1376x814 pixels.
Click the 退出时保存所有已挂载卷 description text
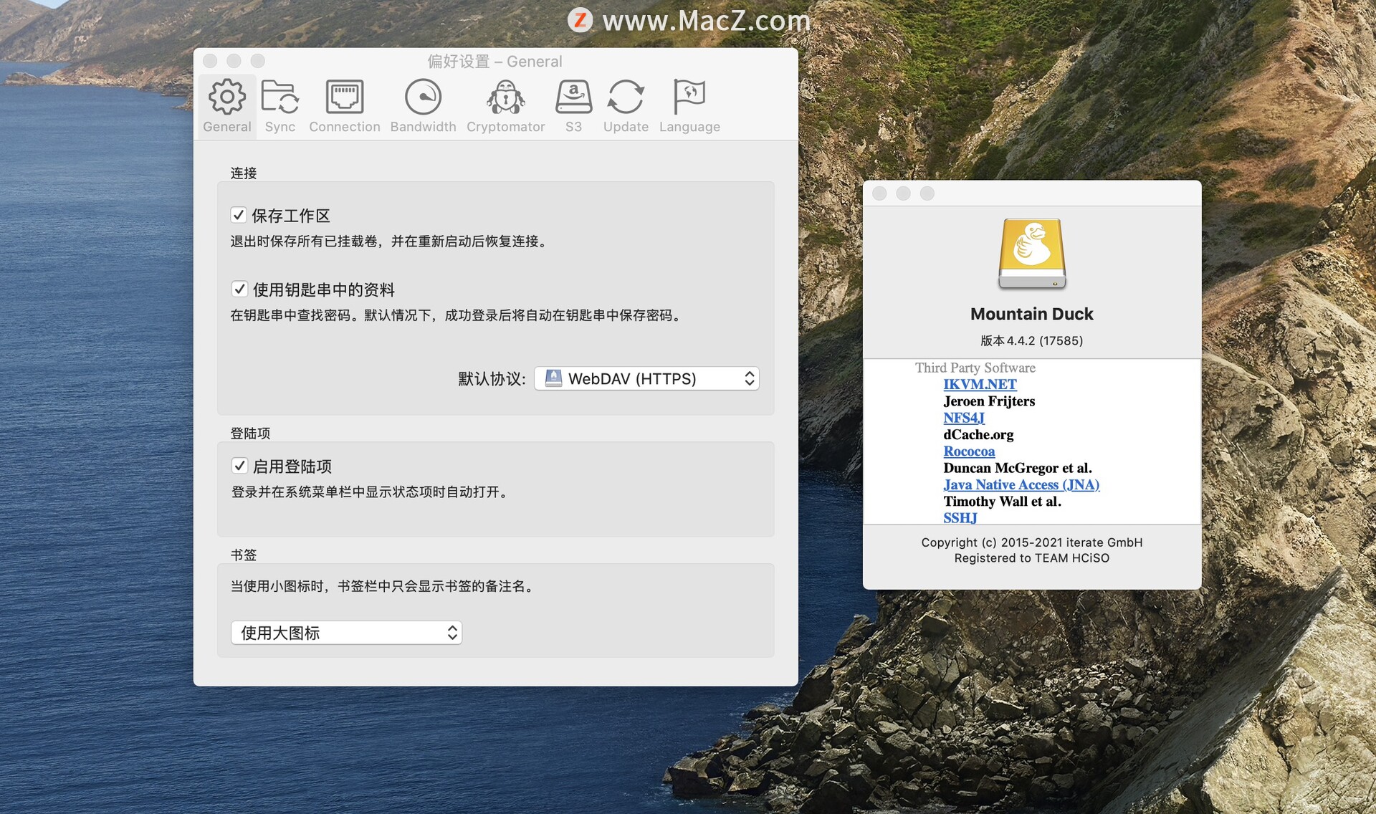click(x=391, y=241)
